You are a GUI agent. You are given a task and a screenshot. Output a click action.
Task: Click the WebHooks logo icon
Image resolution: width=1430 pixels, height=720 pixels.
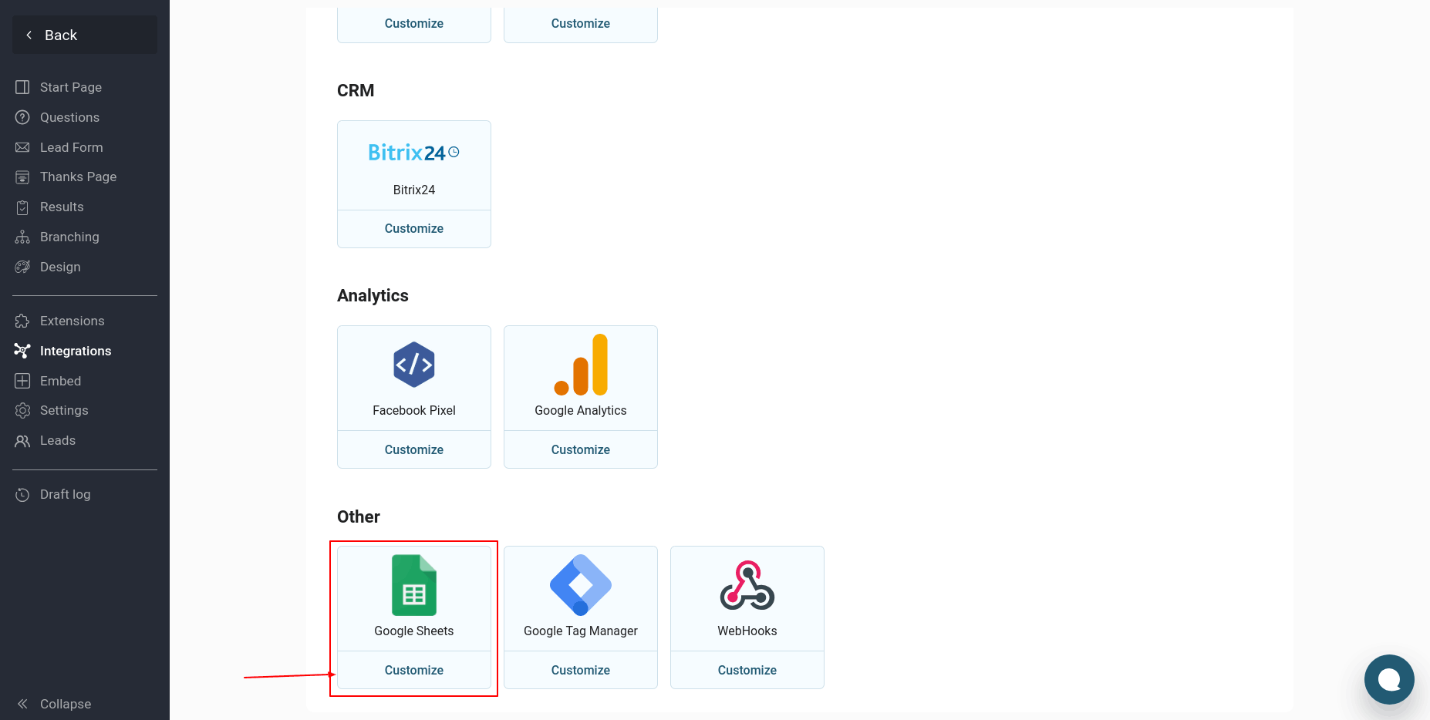pos(747,585)
